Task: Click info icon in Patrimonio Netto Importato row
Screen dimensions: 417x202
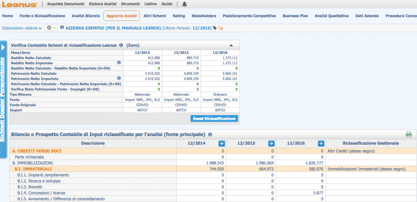Action: coord(119,78)
